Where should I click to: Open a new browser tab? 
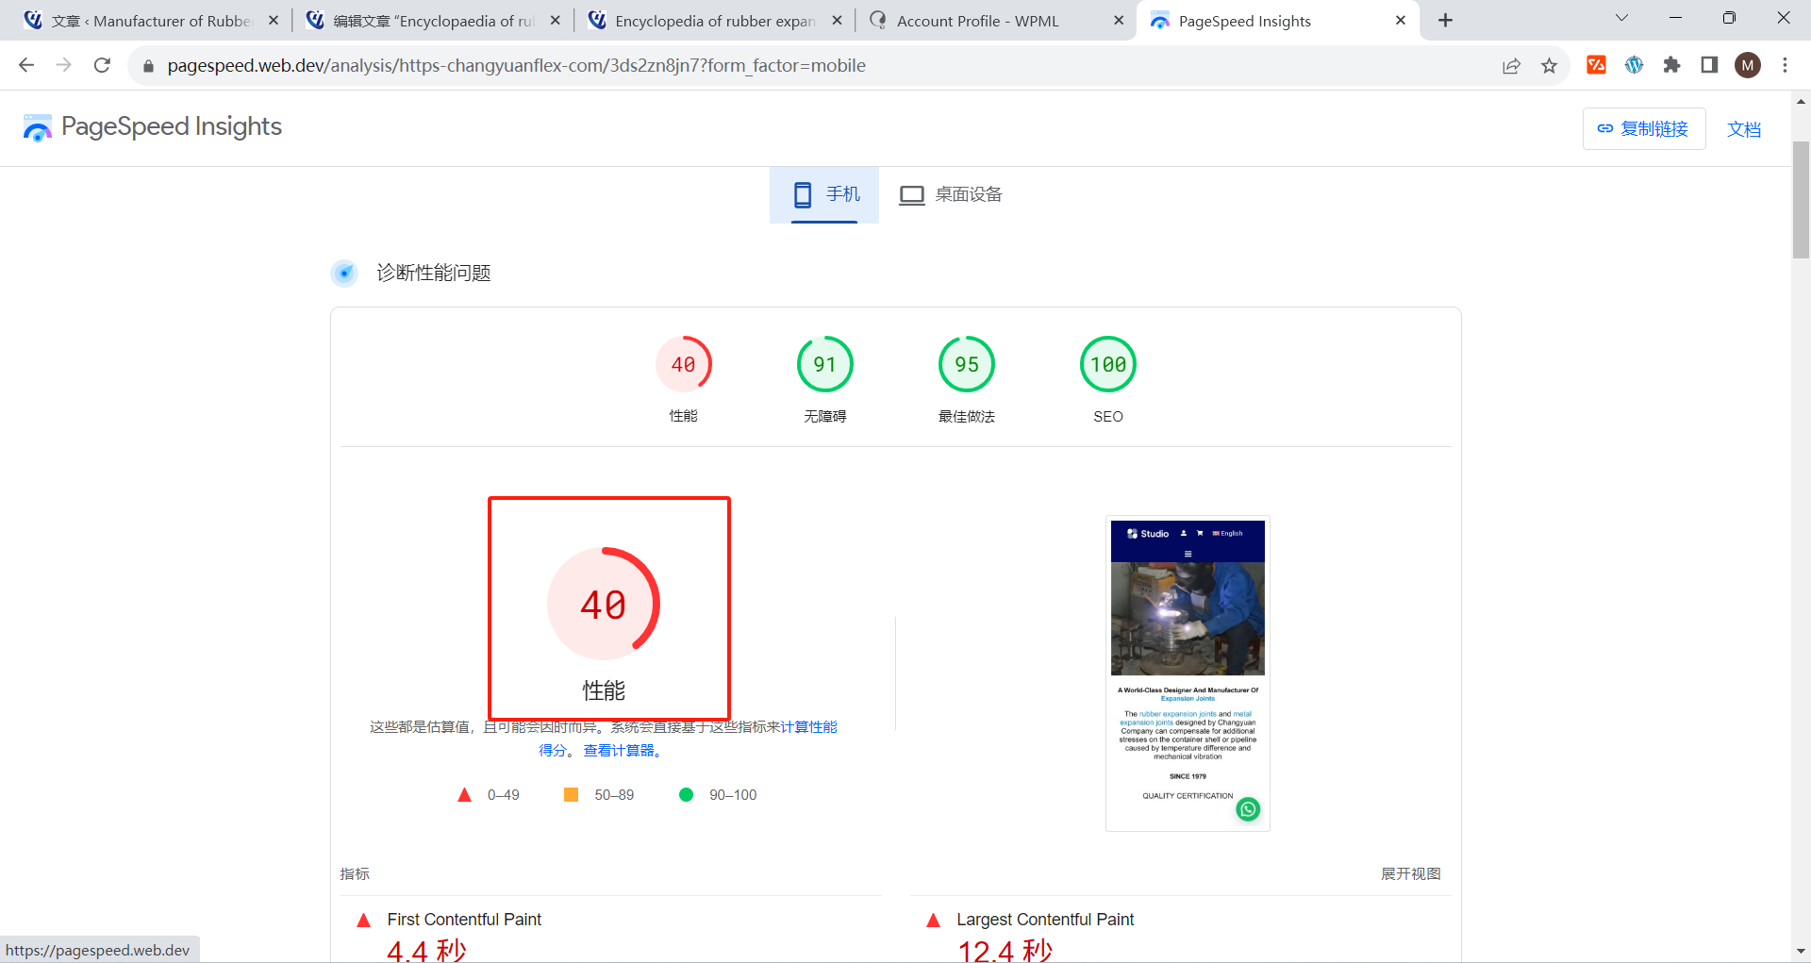pyautogui.click(x=1445, y=20)
